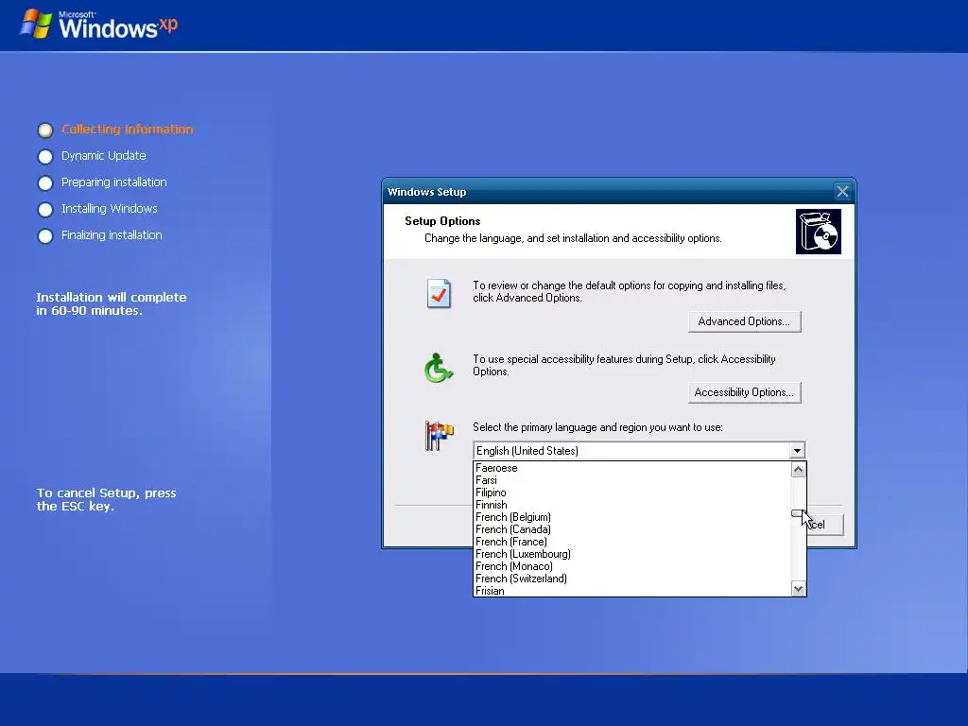Select French (Belgium)
This screenshot has height=726, width=968.
632,517
